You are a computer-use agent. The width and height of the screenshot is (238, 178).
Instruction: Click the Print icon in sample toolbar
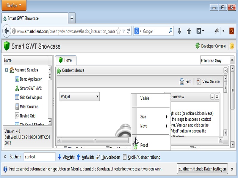click(182, 82)
